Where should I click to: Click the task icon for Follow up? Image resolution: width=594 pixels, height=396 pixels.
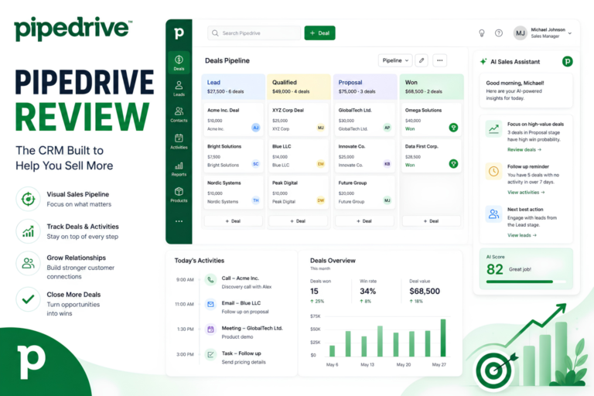click(210, 355)
